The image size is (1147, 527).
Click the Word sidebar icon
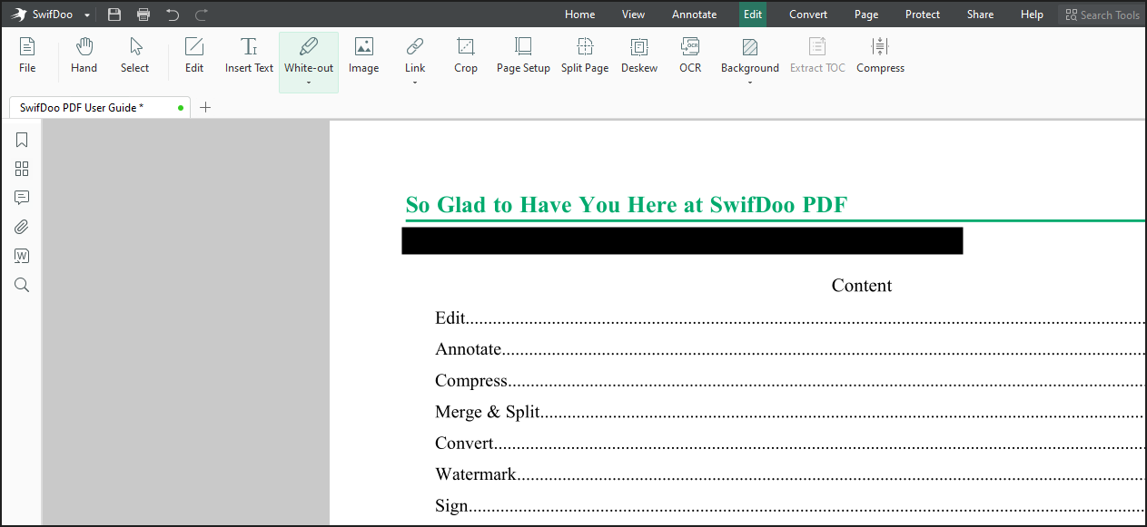22,256
